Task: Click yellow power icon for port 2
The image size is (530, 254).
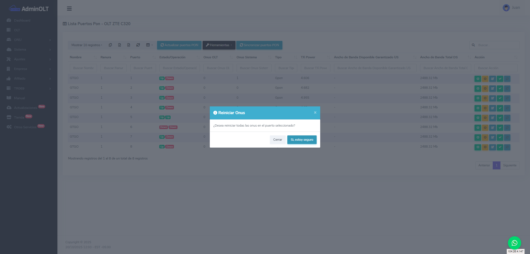Action: pos(485,88)
